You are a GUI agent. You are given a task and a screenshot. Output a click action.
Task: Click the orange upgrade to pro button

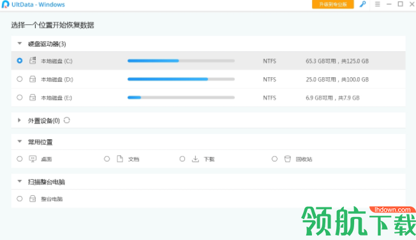pyautogui.click(x=333, y=4)
